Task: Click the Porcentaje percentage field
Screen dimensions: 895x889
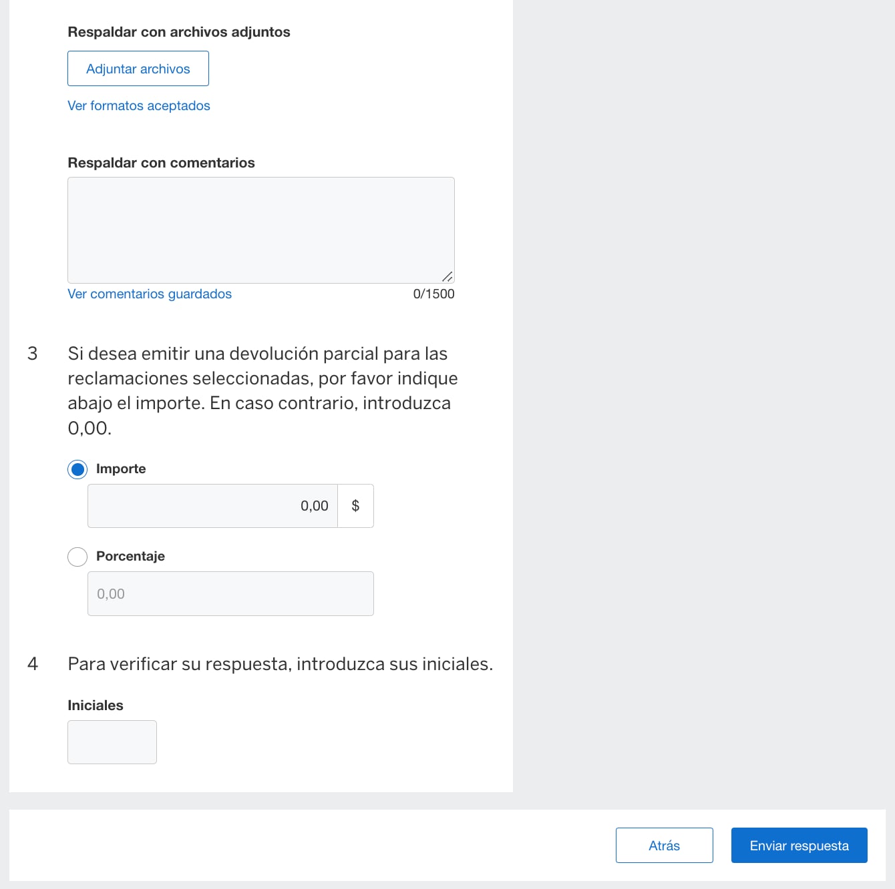Action: coord(230,593)
